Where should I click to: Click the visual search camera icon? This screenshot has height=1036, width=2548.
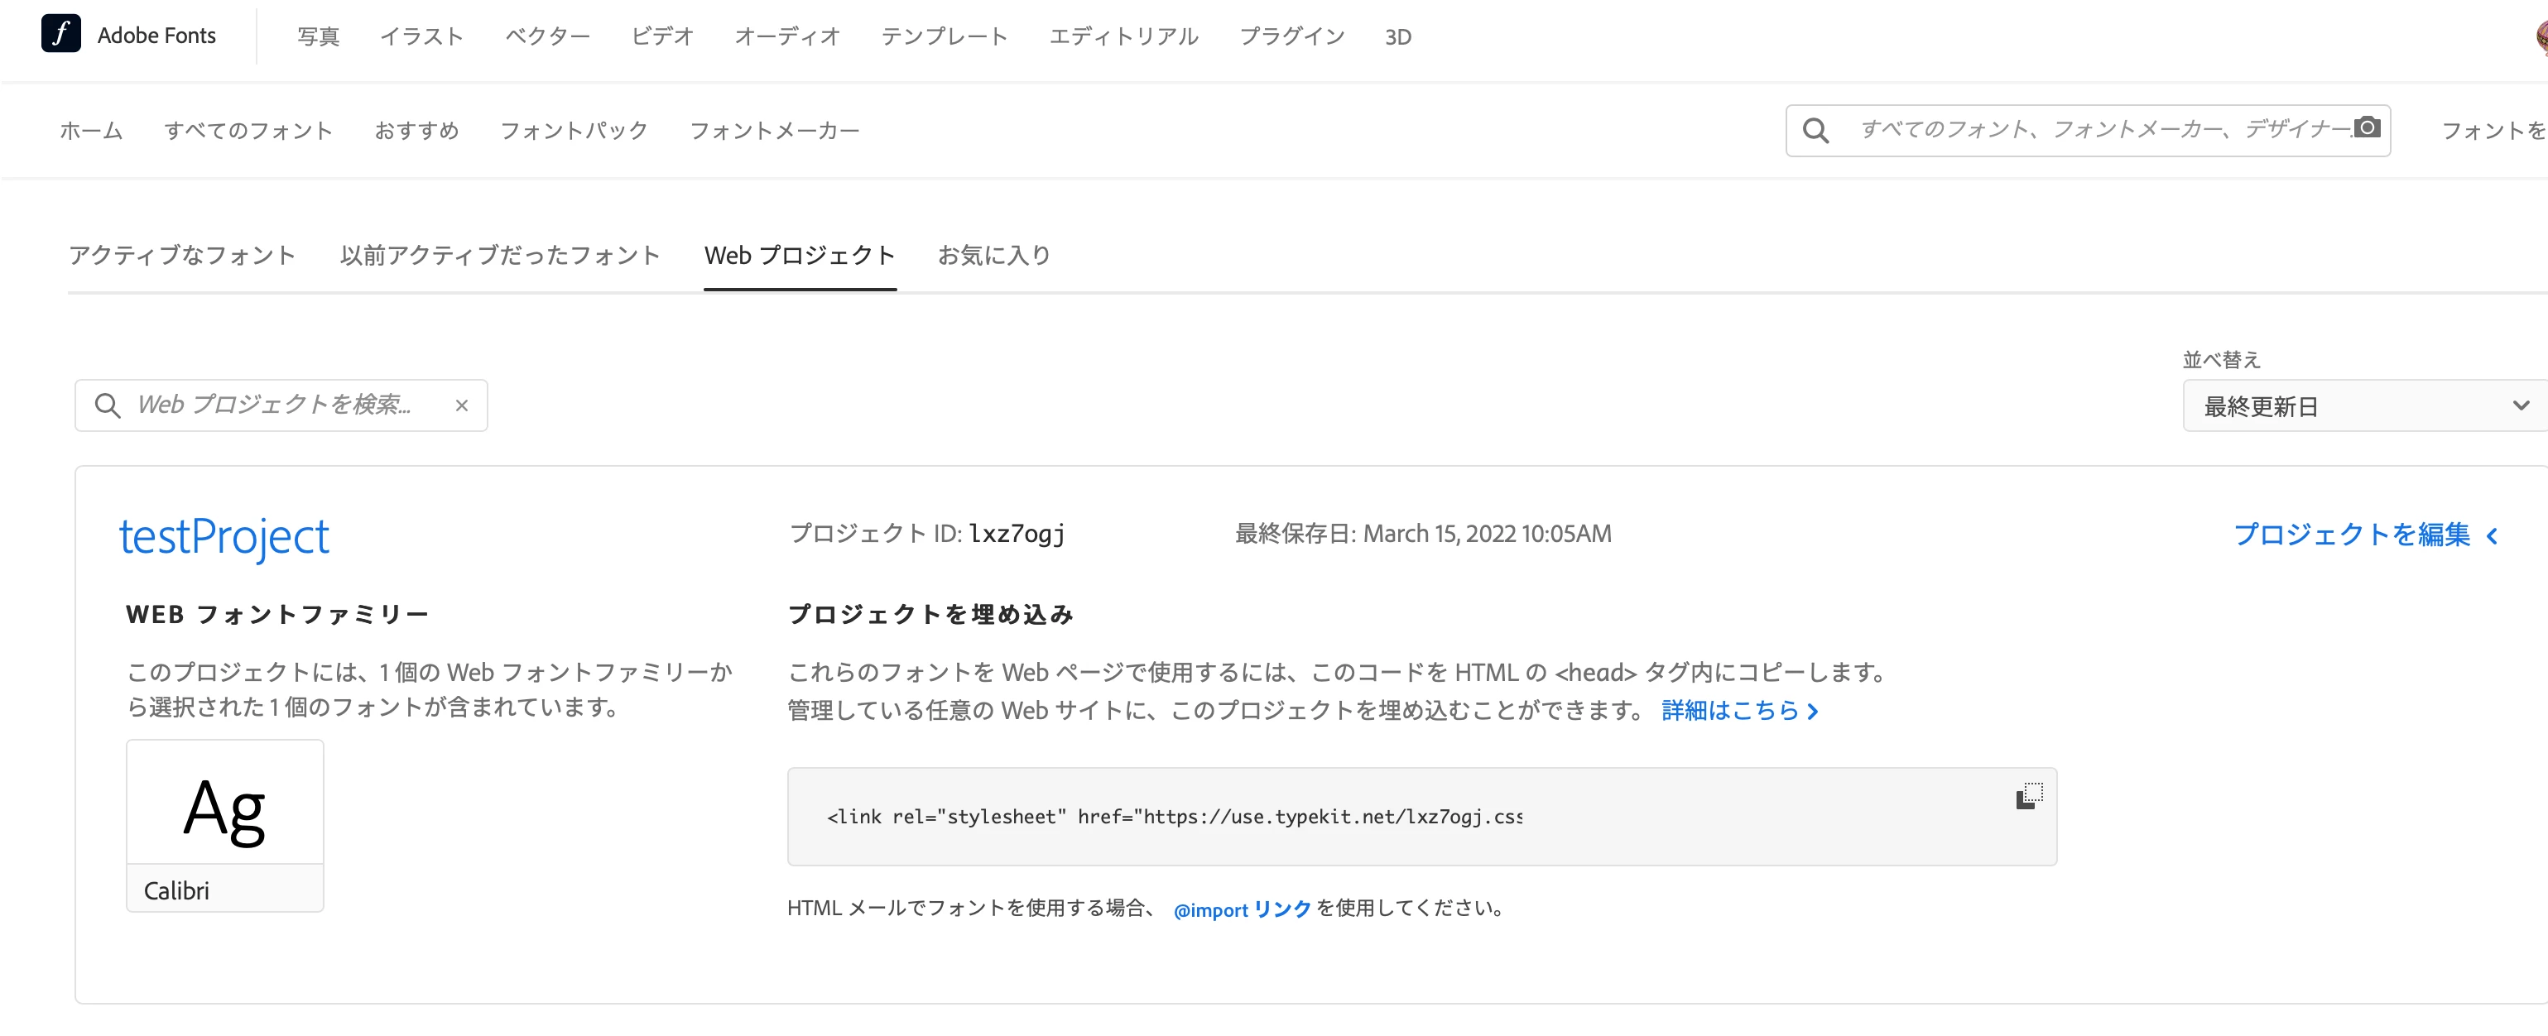click(2366, 128)
